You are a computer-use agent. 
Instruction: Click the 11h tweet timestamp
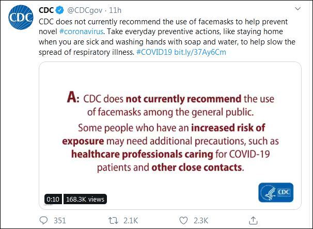pos(116,10)
